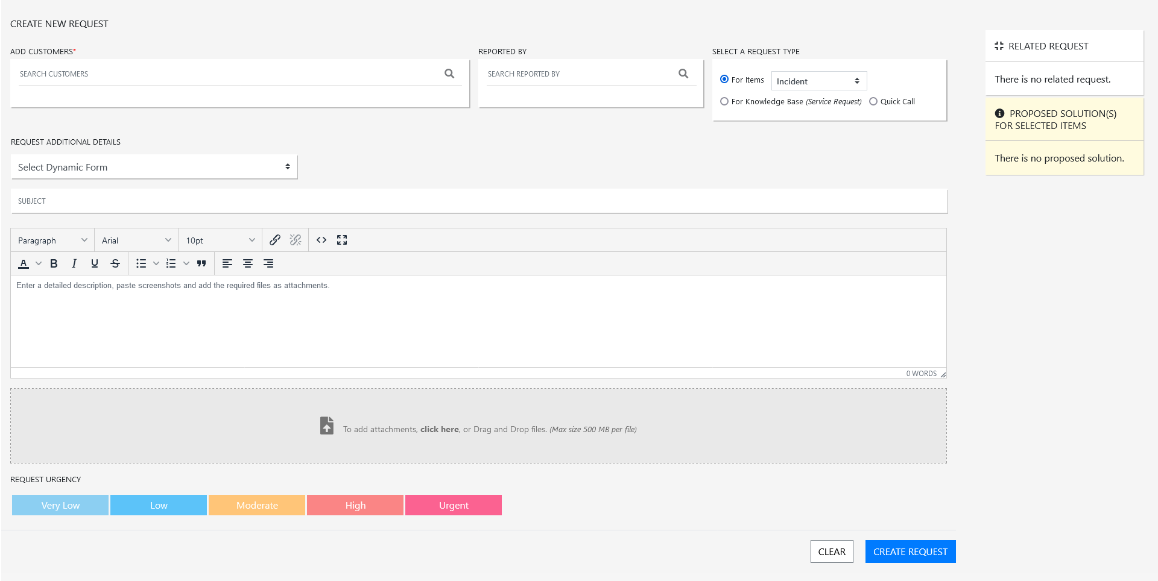Image resolution: width=1158 pixels, height=581 pixels.
Task: Click the search reported by magnifier icon
Action: 683,73
